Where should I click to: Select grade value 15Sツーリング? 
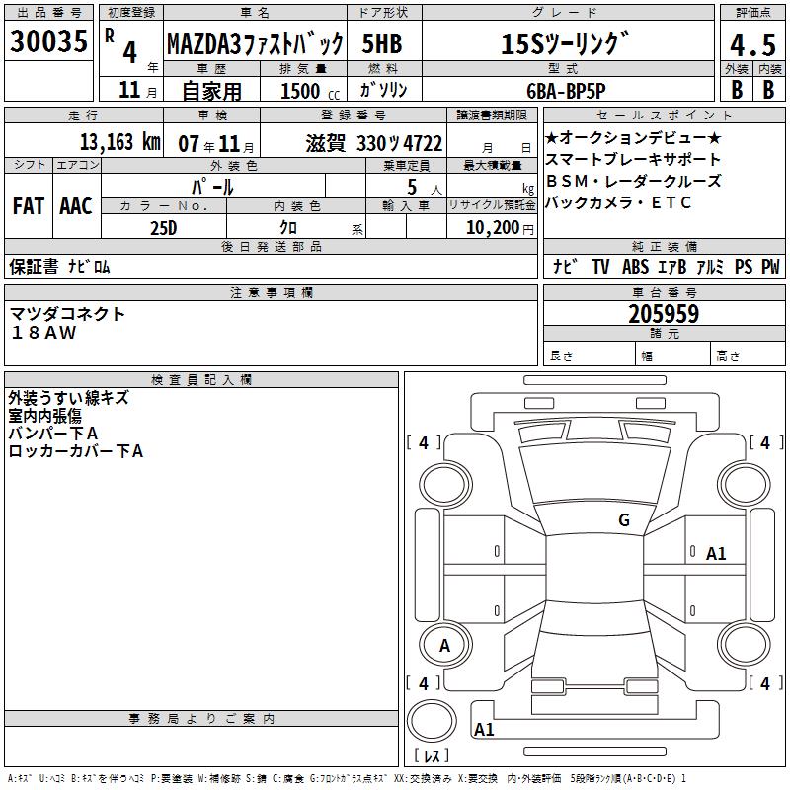click(565, 43)
